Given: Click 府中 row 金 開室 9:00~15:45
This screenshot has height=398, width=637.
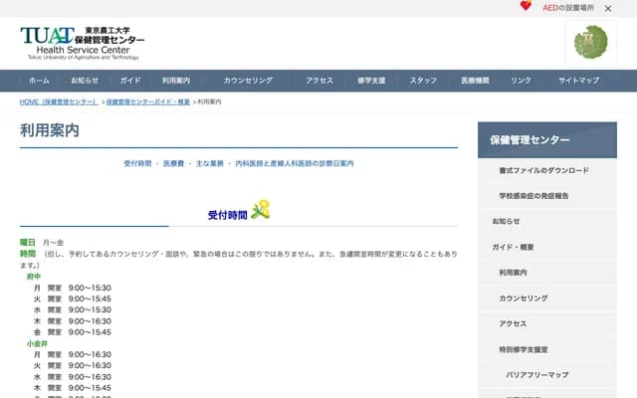Looking at the screenshot, I should tap(73, 332).
